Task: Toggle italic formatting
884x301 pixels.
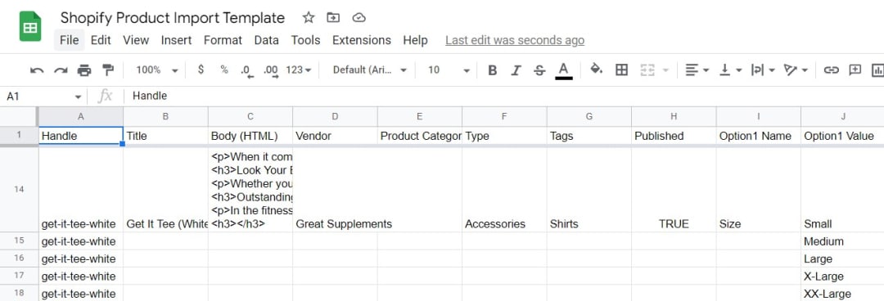Action: [x=516, y=70]
